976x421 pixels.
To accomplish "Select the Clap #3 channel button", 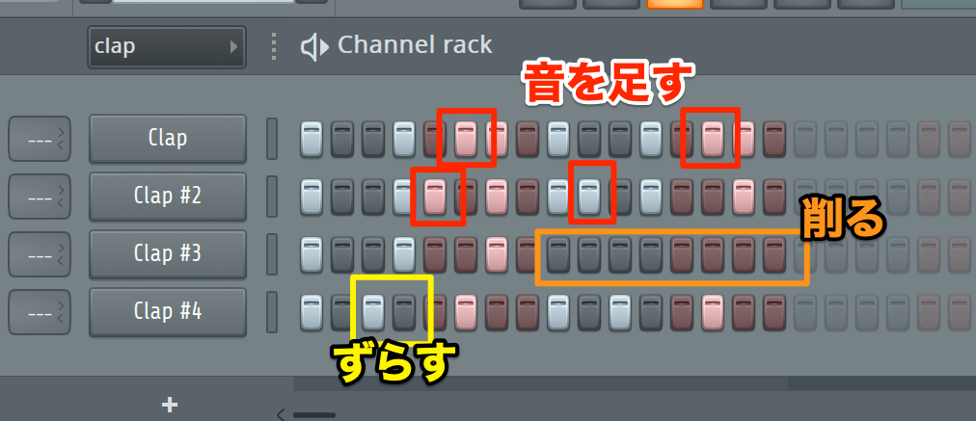I will 168,253.
